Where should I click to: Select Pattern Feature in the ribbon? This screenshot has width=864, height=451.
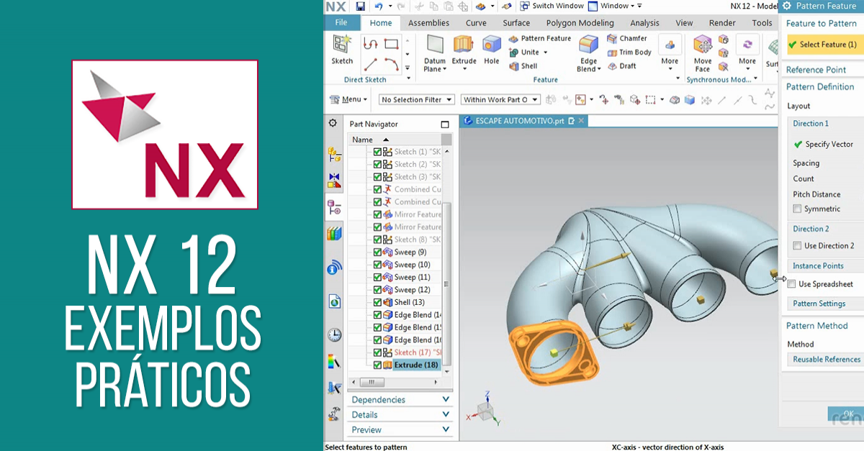[540, 39]
